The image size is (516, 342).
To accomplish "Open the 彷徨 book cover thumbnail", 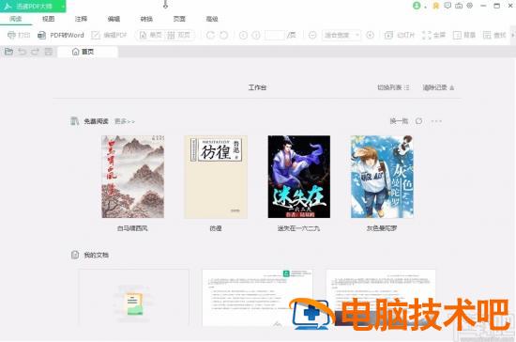I will click(x=216, y=177).
